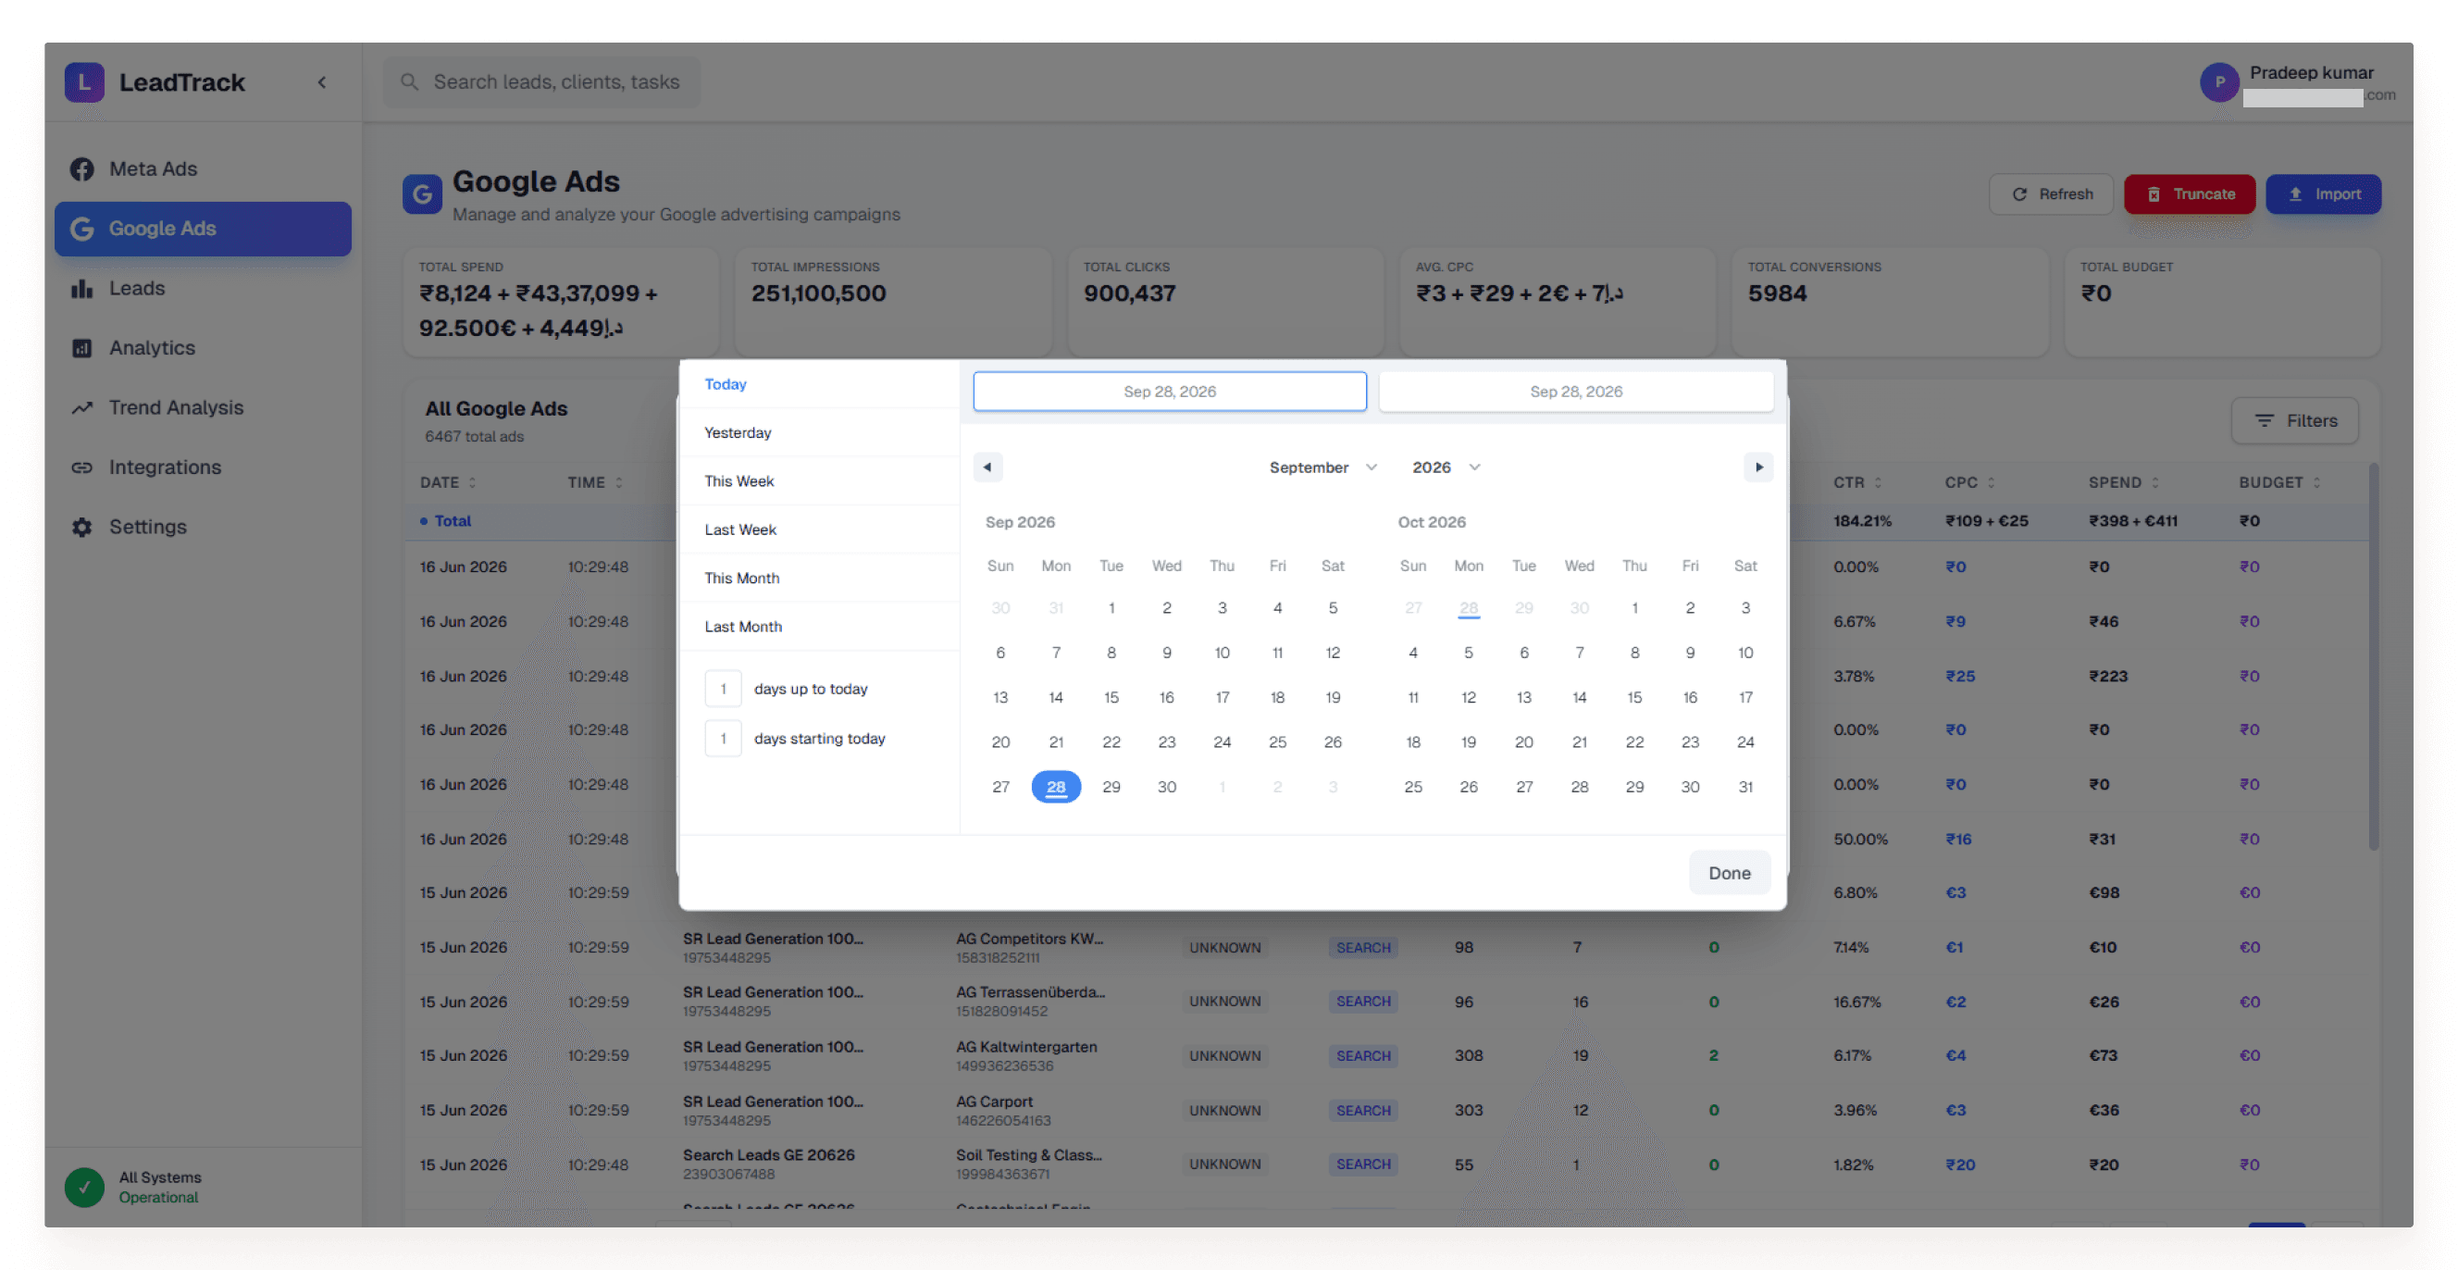
Task: Open Meta Ads in the sidebar
Action: [203, 168]
